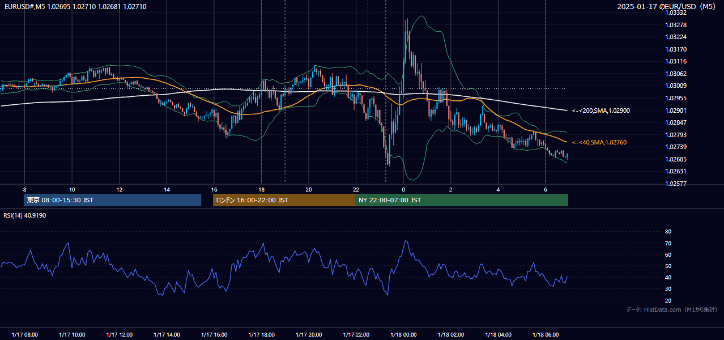
Task: Click price axis value 1.03009
Action: point(675,86)
